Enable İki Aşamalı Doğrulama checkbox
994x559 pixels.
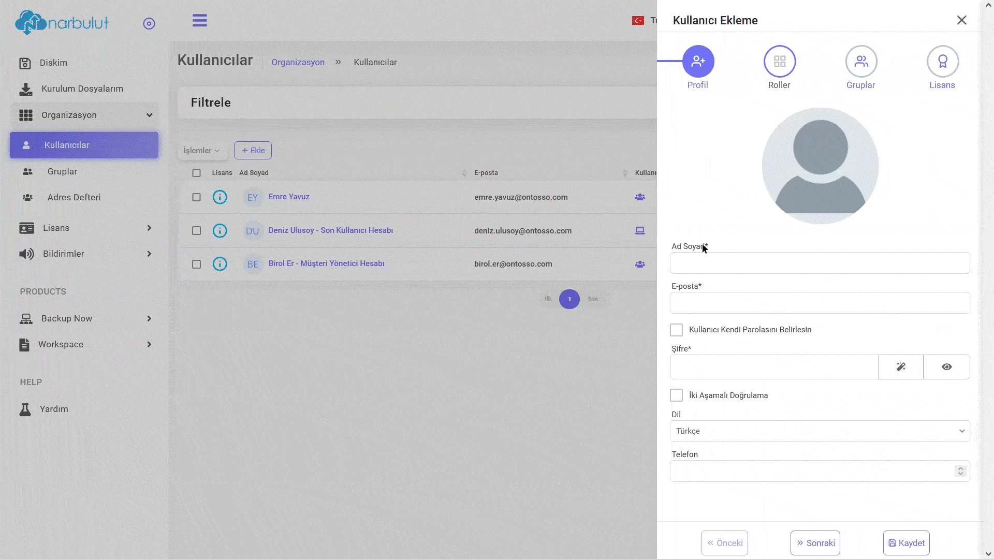click(676, 395)
